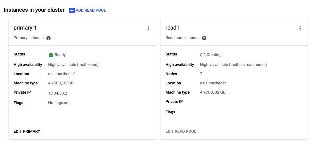Click the 'Instances in your cluster' heading
The image size is (314, 146).
(34, 10)
